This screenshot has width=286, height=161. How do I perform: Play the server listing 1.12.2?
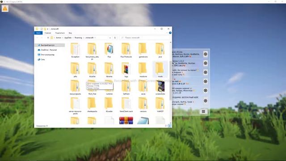[x=206, y=63]
